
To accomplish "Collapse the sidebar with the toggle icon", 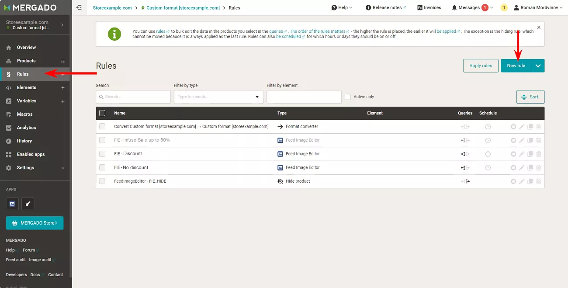I will pyautogui.click(x=79, y=7).
